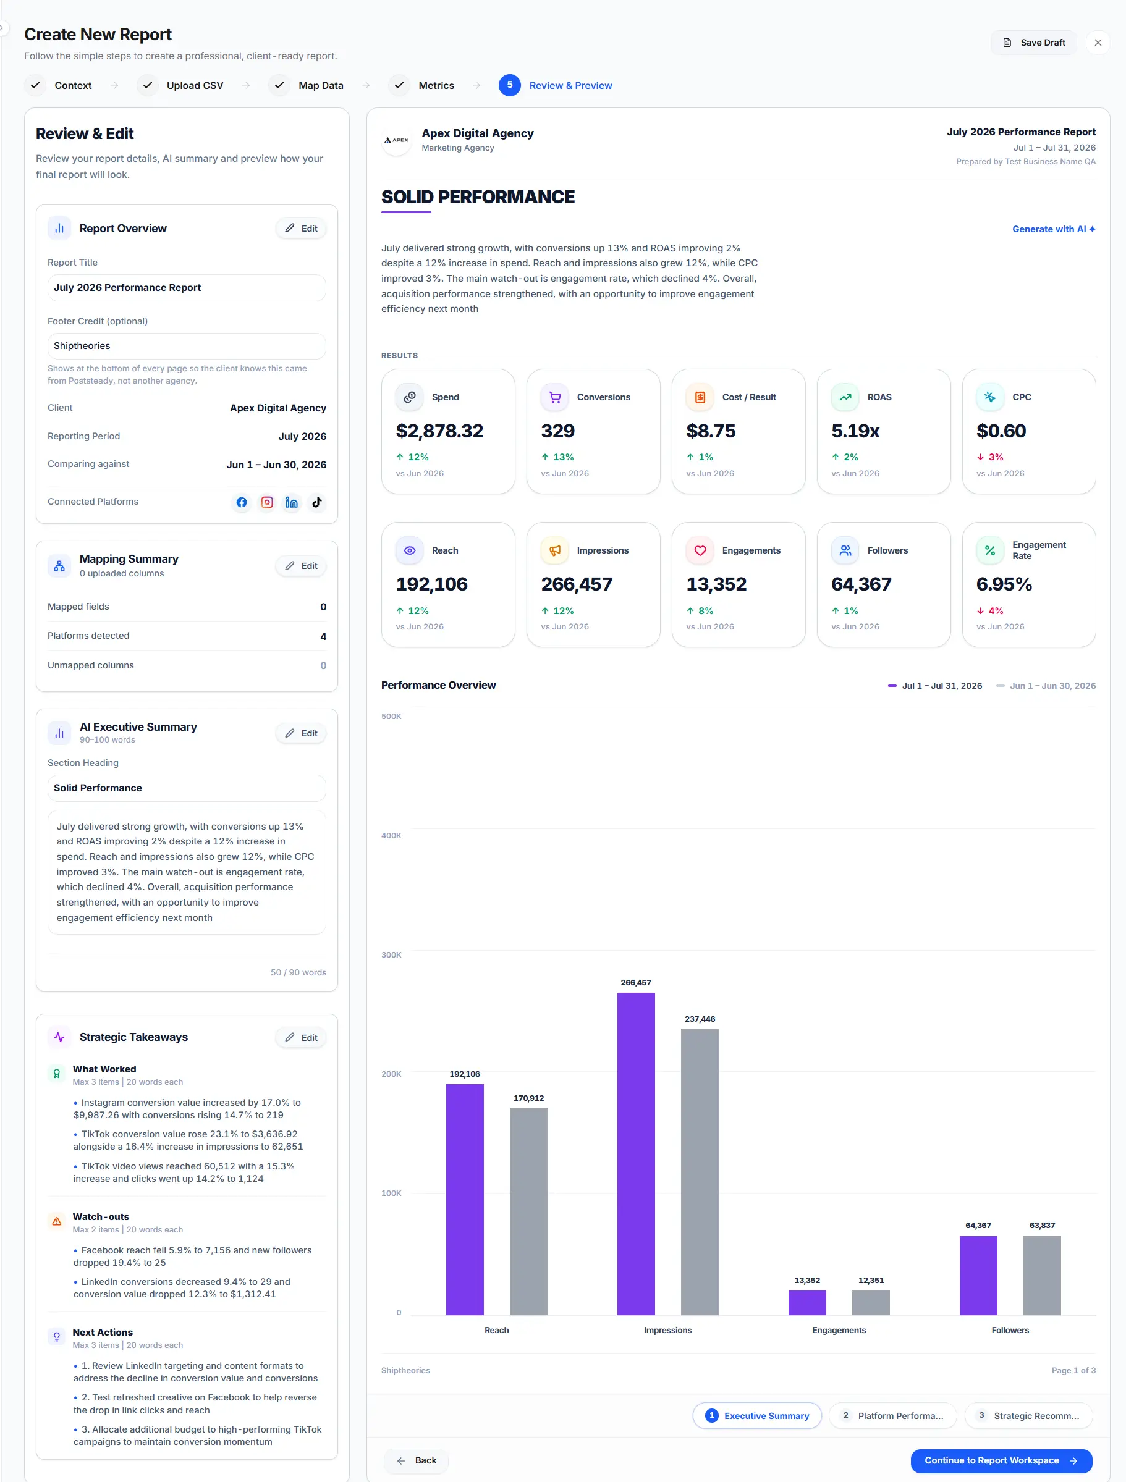Screen dimensions: 1126x1482
Task: Click the Instagram connected platform icon
Action: pos(267,502)
